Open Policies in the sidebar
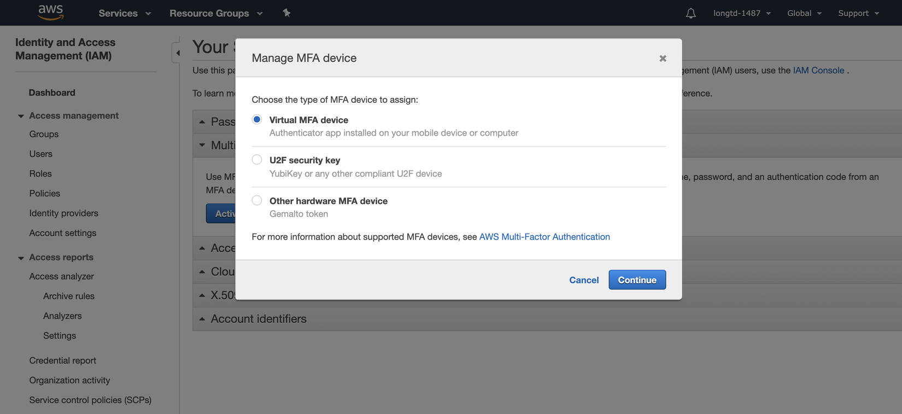Image resolution: width=902 pixels, height=414 pixels. pos(45,194)
